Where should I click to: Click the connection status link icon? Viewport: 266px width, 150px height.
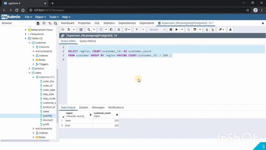(x=63, y=36)
